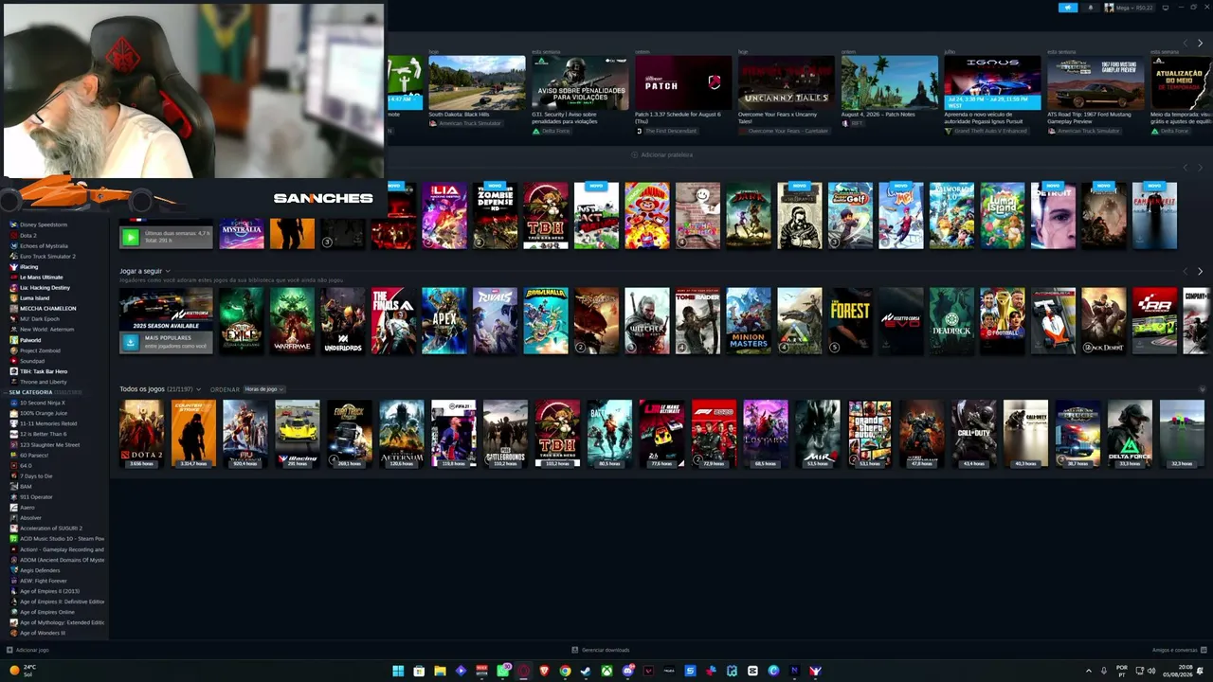Select Minion Masters game cover
The width and height of the screenshot is (1213, 682).
pos(749,320)
